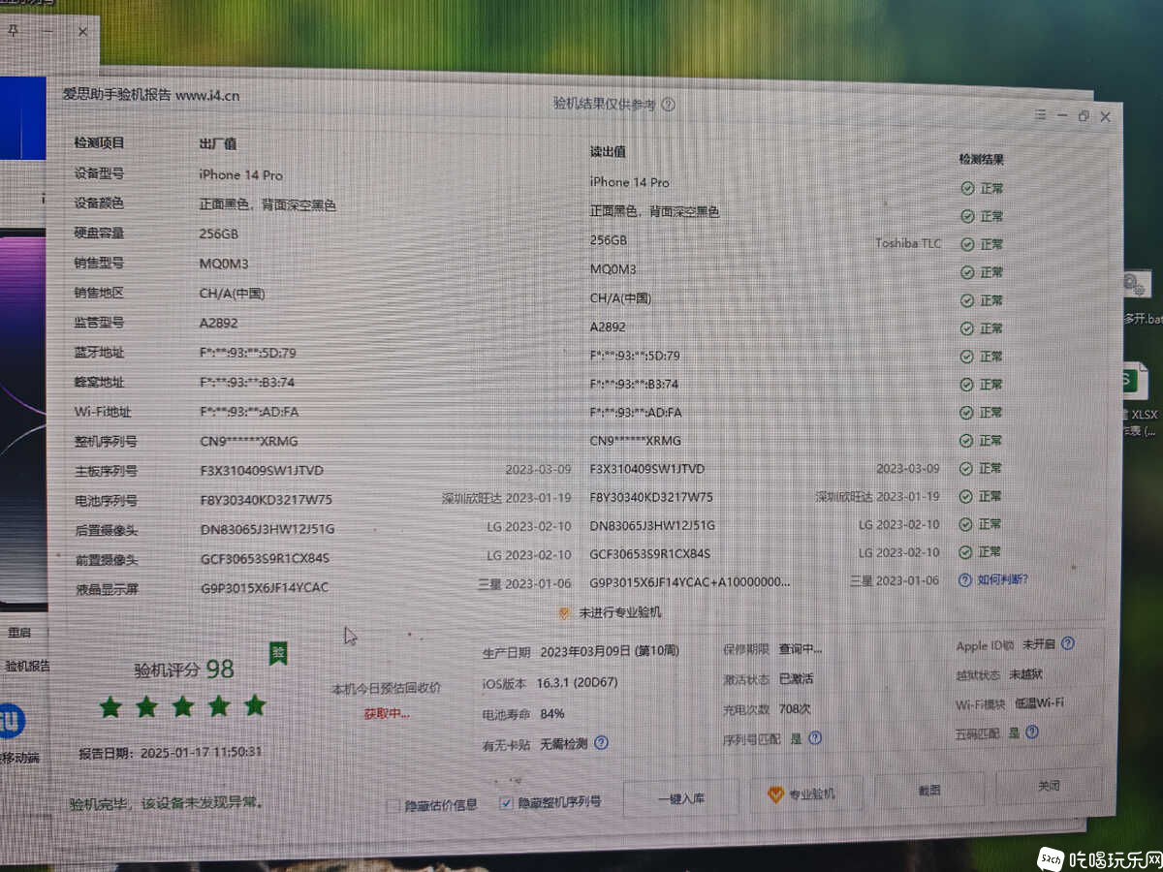Click factory value GCF30653S9R1CX84S
1163x872 pixels.
pos(265,559)
